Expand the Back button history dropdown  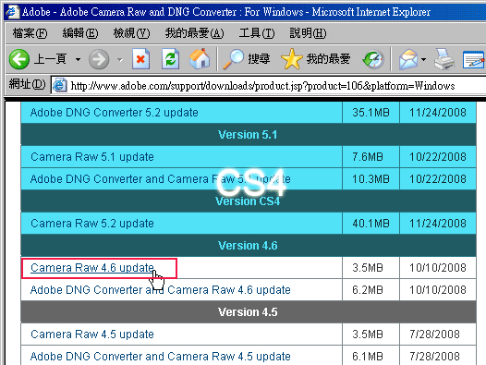tap(78, 59)
